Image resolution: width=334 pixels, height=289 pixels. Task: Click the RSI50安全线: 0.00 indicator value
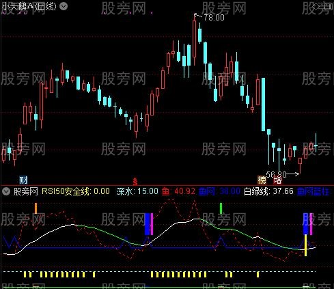(76, 191)
